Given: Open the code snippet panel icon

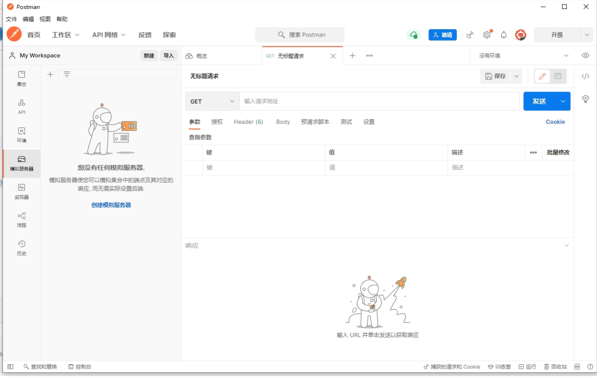Looking at the screenshot, I should pyautogui.click(x=585, y=76).
